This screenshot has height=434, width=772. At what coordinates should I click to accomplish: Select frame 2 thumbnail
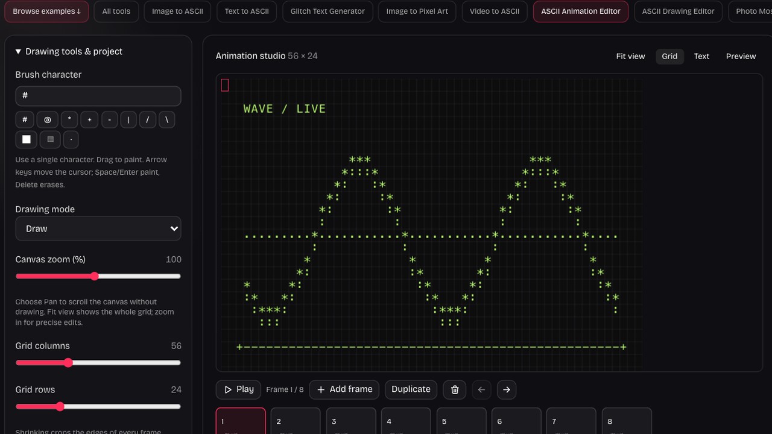point(296,421)
